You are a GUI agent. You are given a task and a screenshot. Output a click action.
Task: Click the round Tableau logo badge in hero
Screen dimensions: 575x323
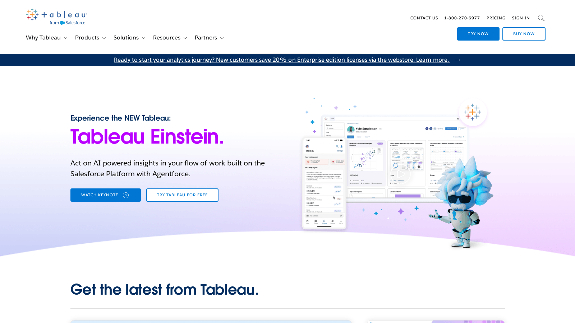[472, 112]
